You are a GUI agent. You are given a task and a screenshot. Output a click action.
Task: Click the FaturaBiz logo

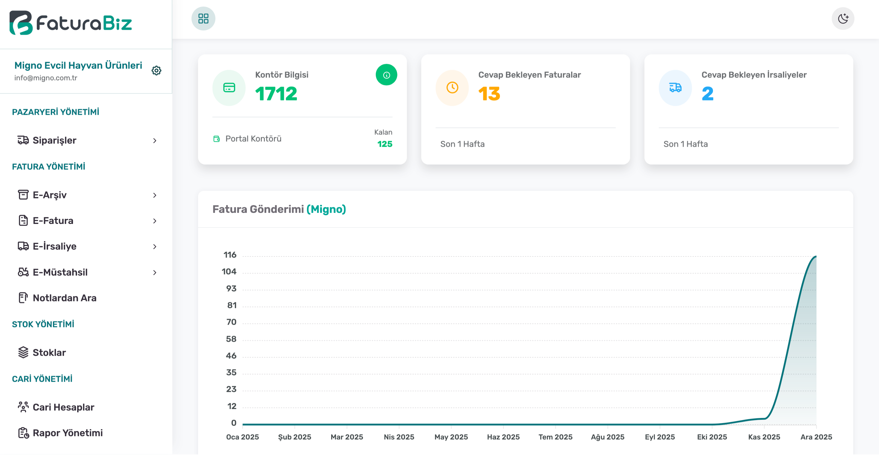click(x=71, y=23)
